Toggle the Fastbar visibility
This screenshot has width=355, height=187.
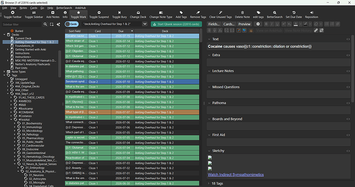[x=12, y=15]
